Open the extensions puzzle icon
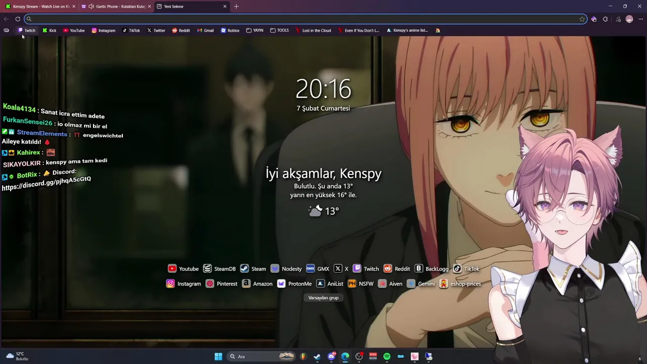 (605, 19)
